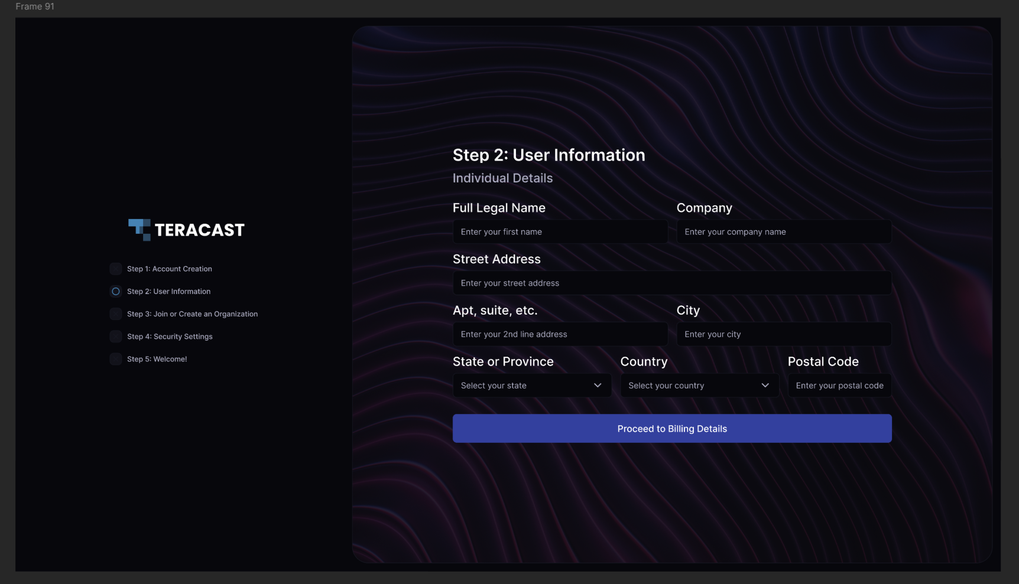Viewport: 1019px width, 584px height.
Task: Expand the Country dropdown chevron
Action: 765,386
